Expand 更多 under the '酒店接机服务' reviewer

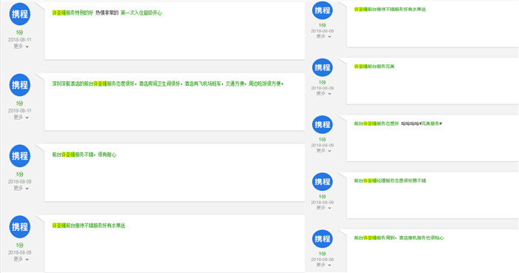click(324, 265)
